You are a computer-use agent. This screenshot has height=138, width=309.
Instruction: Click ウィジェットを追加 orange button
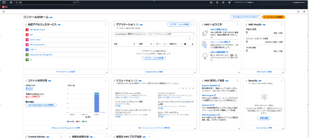pyautogui.click(x=274, y=17)
